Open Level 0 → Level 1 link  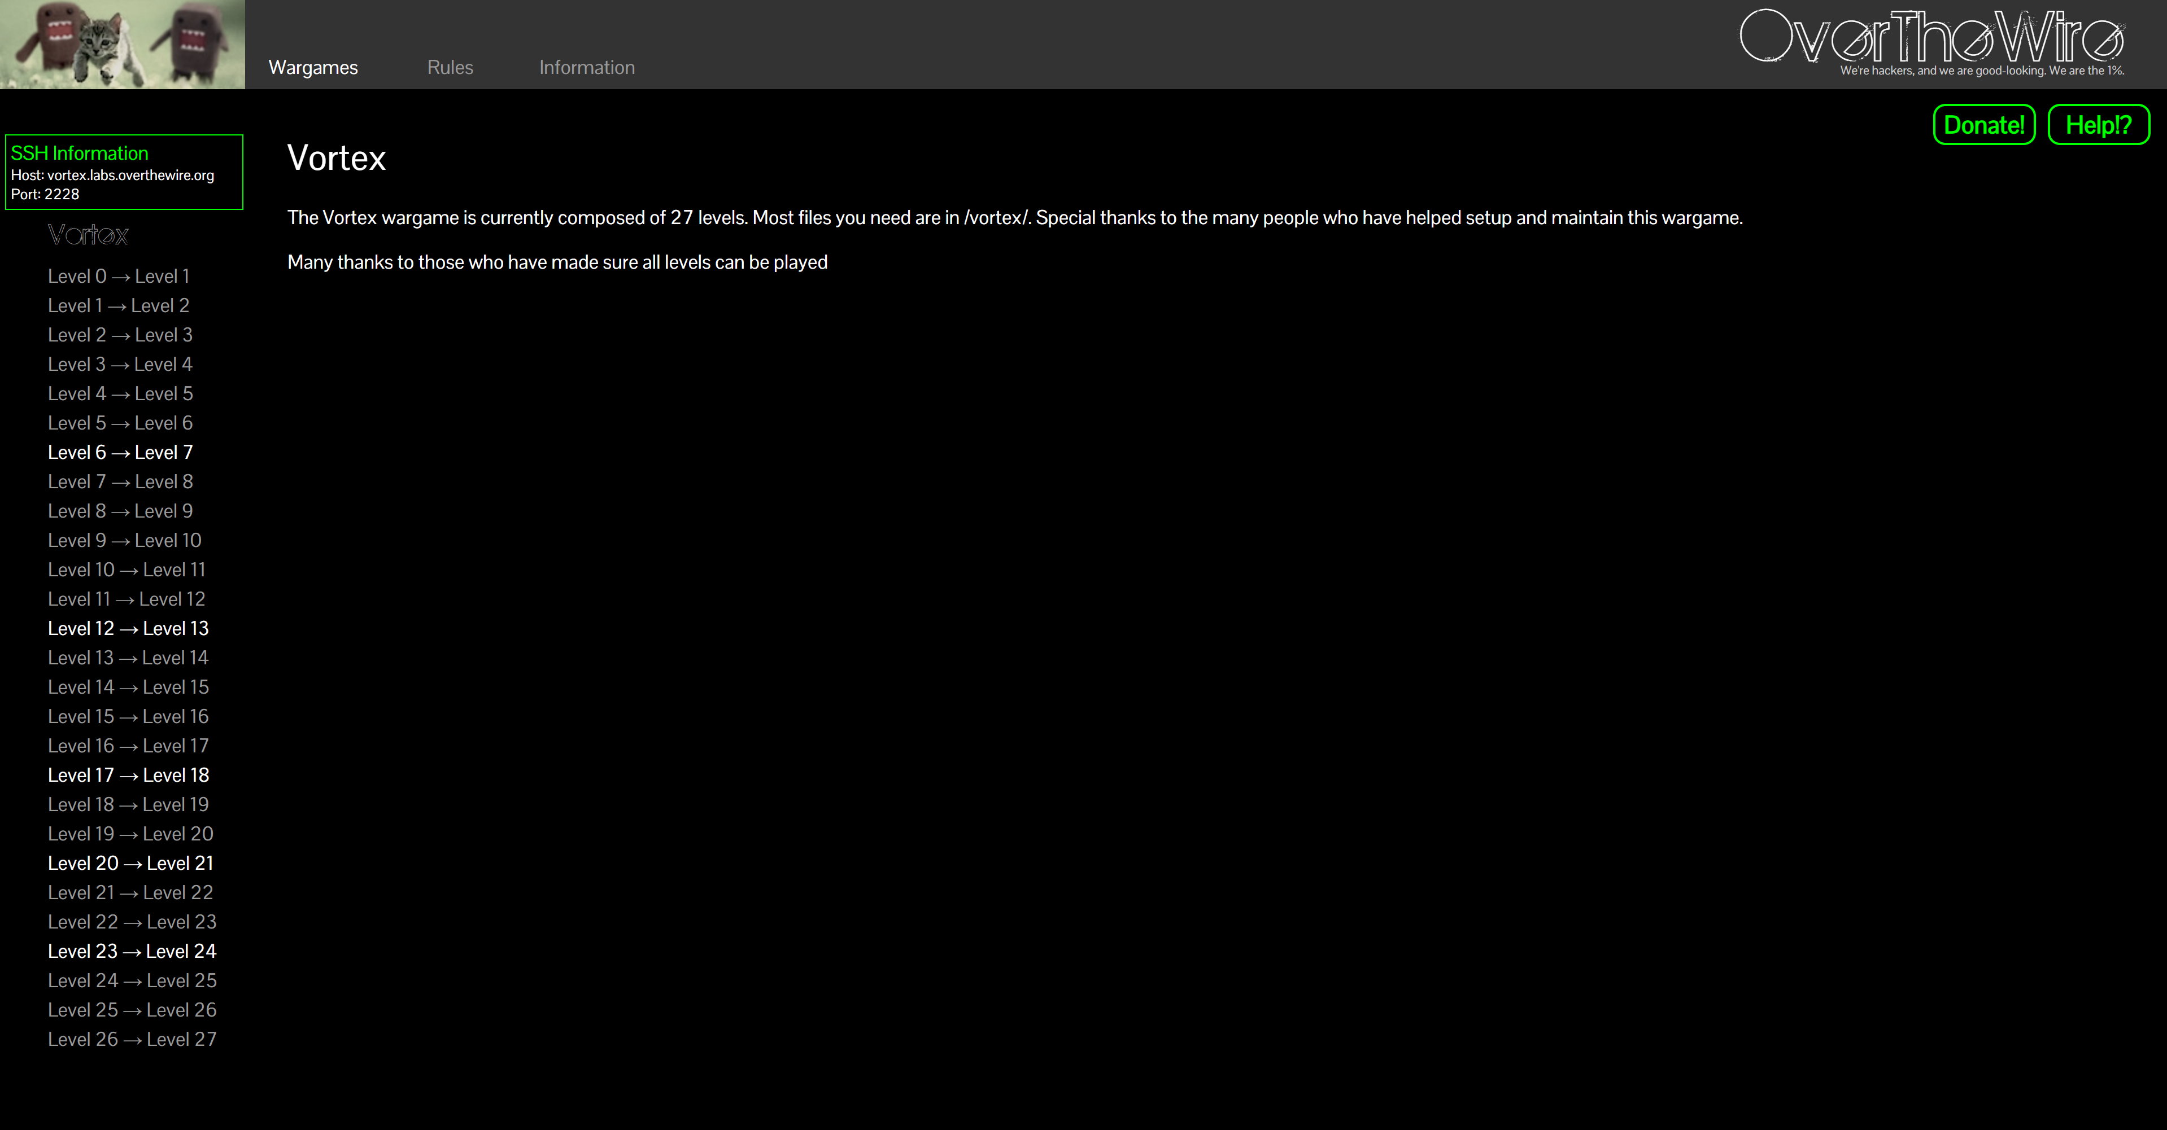click(x=119, y=277)
